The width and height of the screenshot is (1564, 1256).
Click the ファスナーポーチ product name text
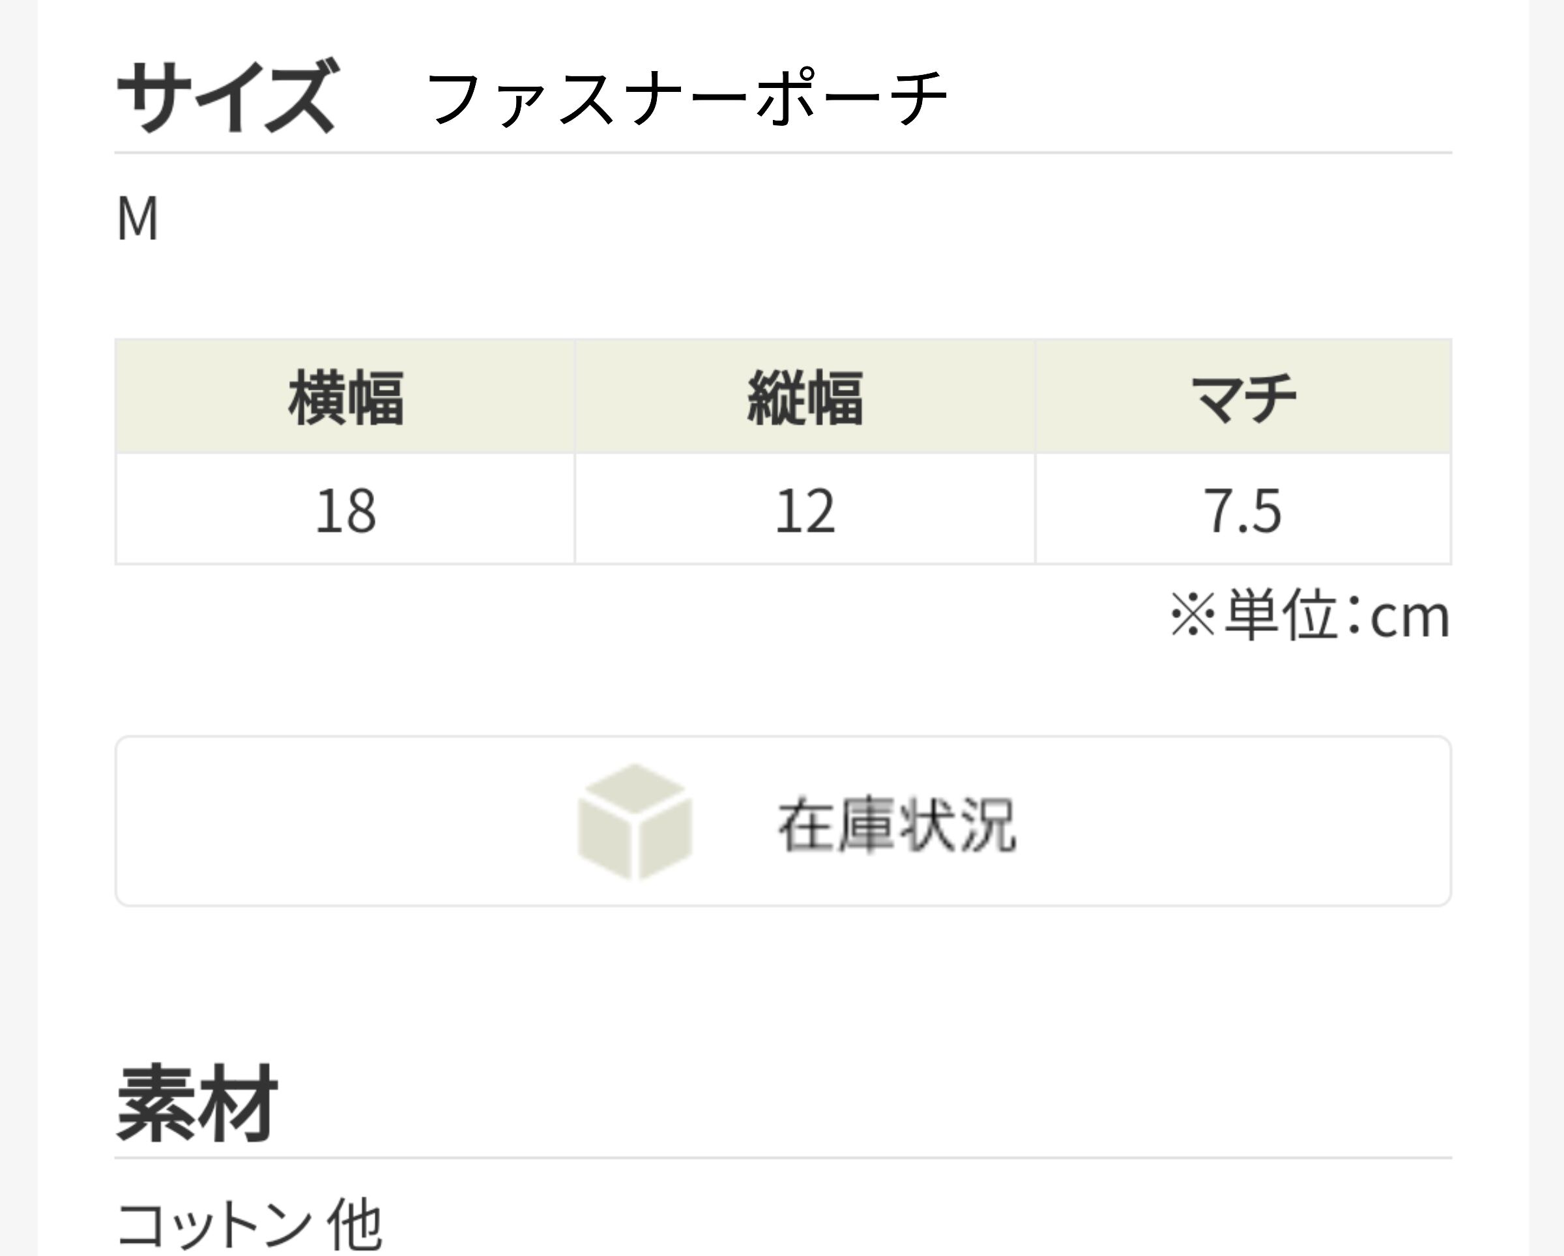[686, 98]
